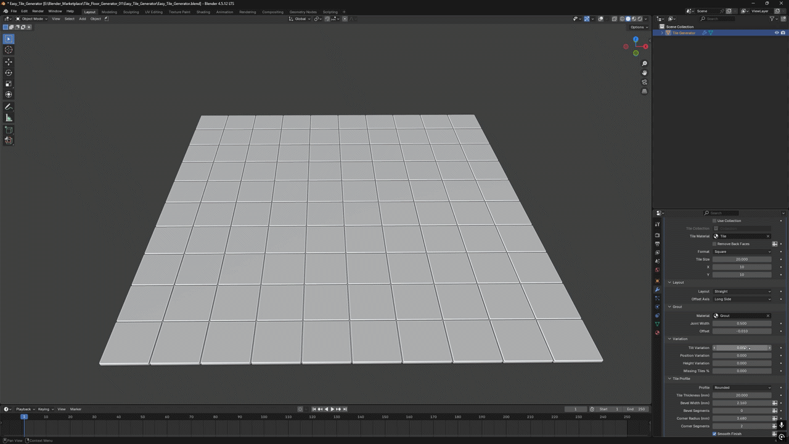Image resolution: width=789 pixels, height=444 pixels.
Task: Open the Render menu
Action: [38, 11]
